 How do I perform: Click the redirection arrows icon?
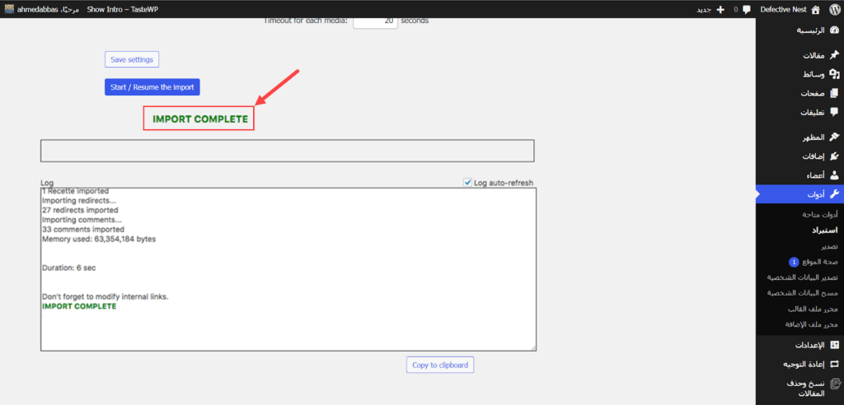pos(834,364)
